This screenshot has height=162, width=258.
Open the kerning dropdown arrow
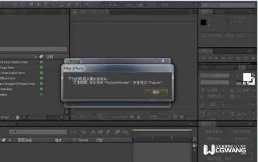point(223,96)
